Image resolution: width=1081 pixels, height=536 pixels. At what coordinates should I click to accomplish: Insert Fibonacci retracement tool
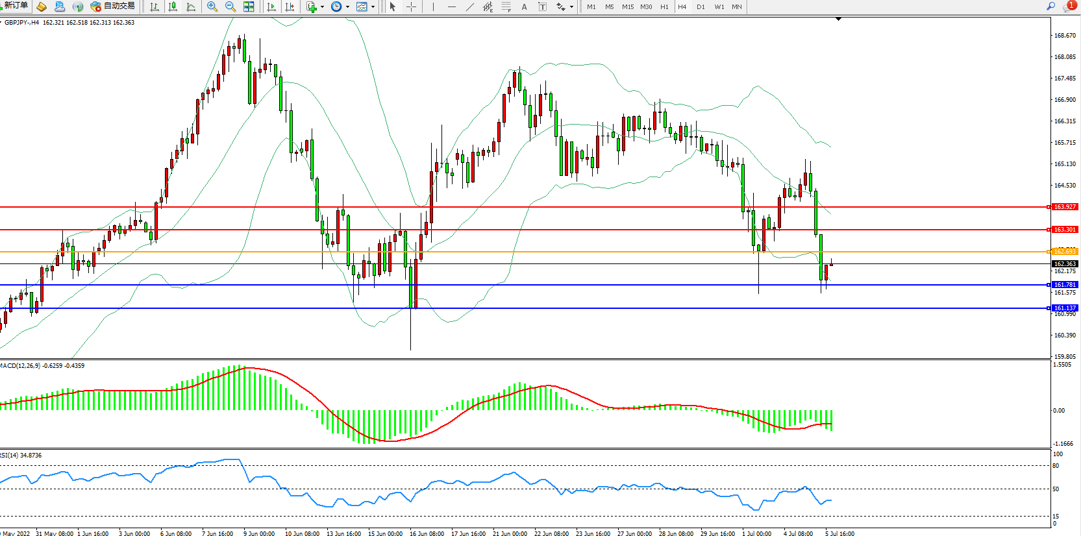(506, 6)
